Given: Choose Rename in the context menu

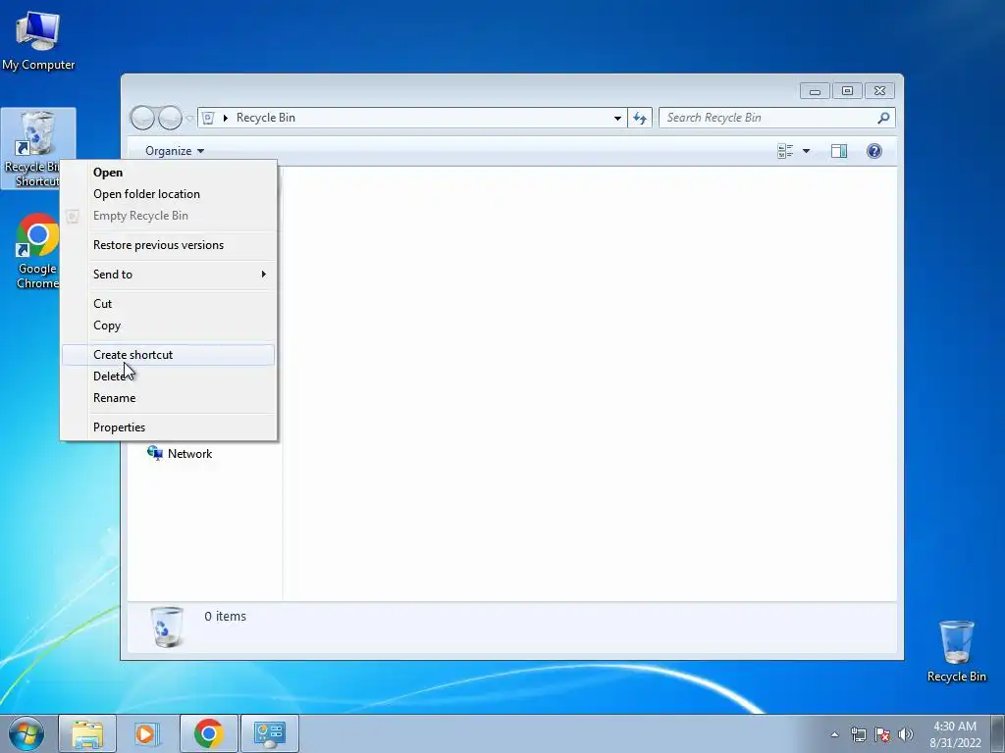Looking at the screenshot, I should click(x=169, y=398).
